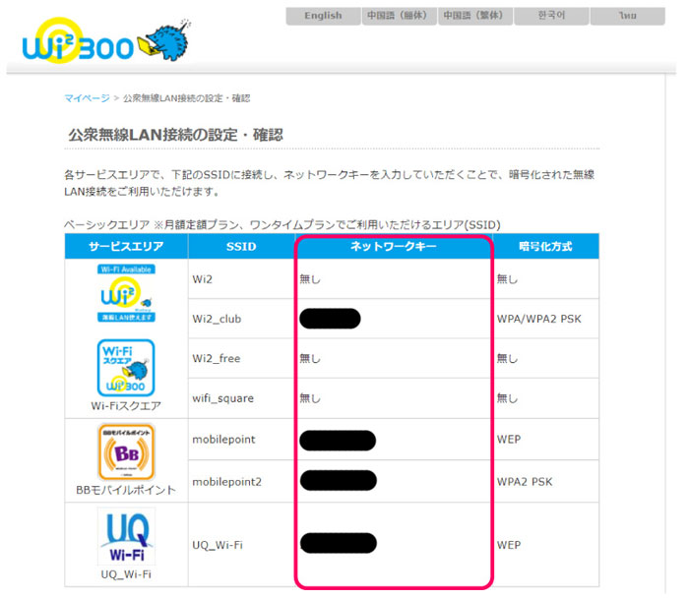The image size is (689, 599).
Task: Click the UQ Wi-Fi logo
Action: (126, 537)
